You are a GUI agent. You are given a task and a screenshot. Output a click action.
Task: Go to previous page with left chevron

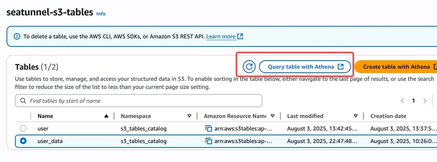402,101
